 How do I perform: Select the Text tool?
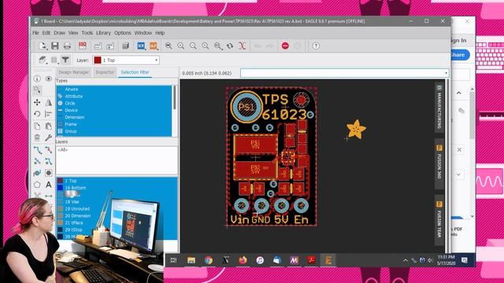pos(49,185)
